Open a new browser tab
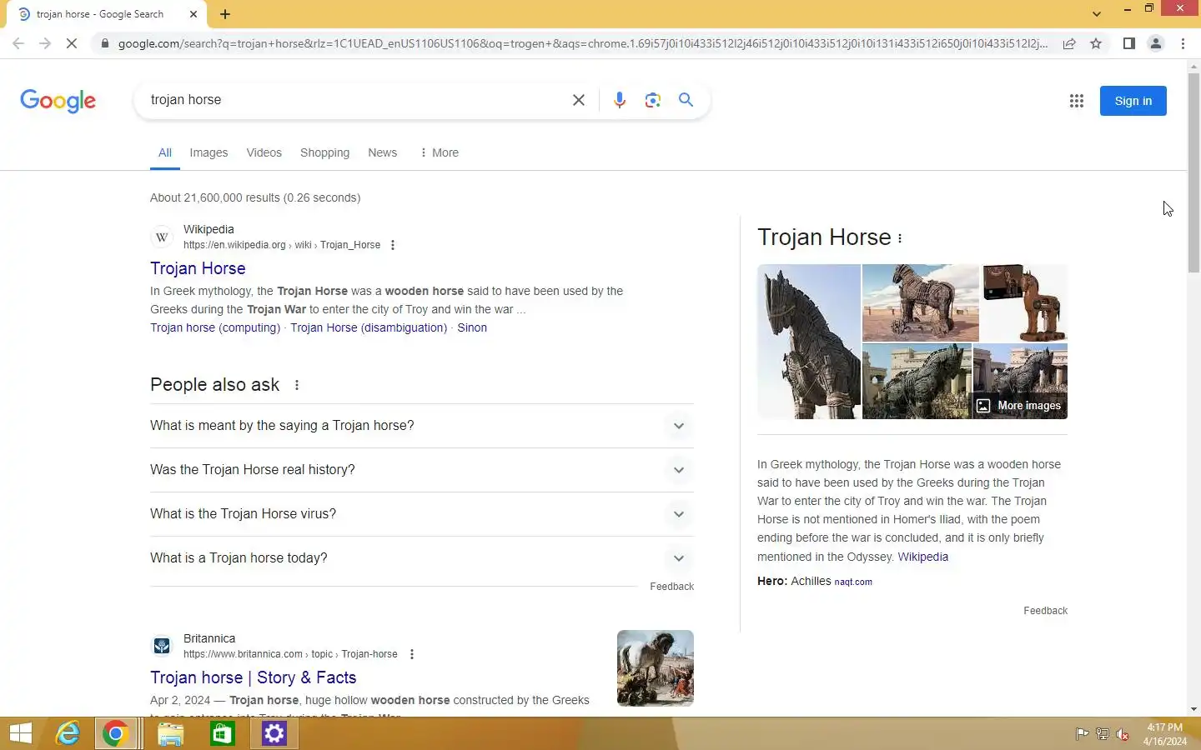 pyautogui.click(x=225, y=14)
